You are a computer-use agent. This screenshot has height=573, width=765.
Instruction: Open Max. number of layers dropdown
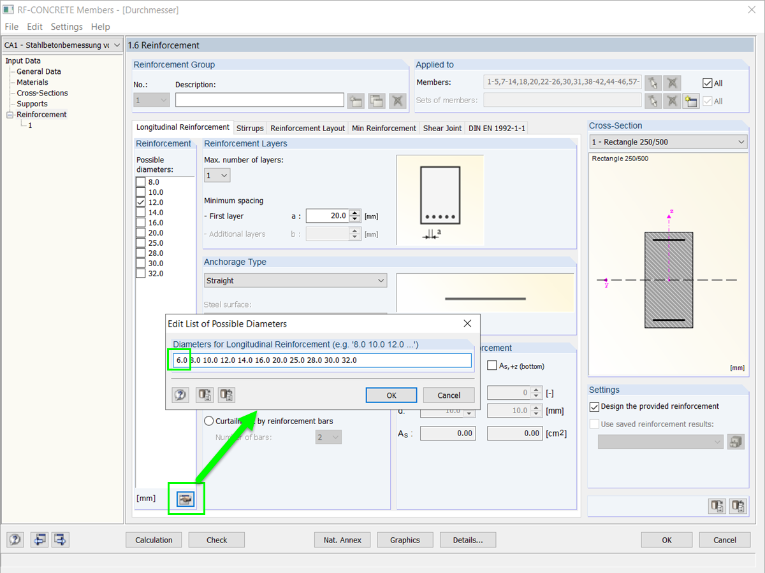[217, 175]
